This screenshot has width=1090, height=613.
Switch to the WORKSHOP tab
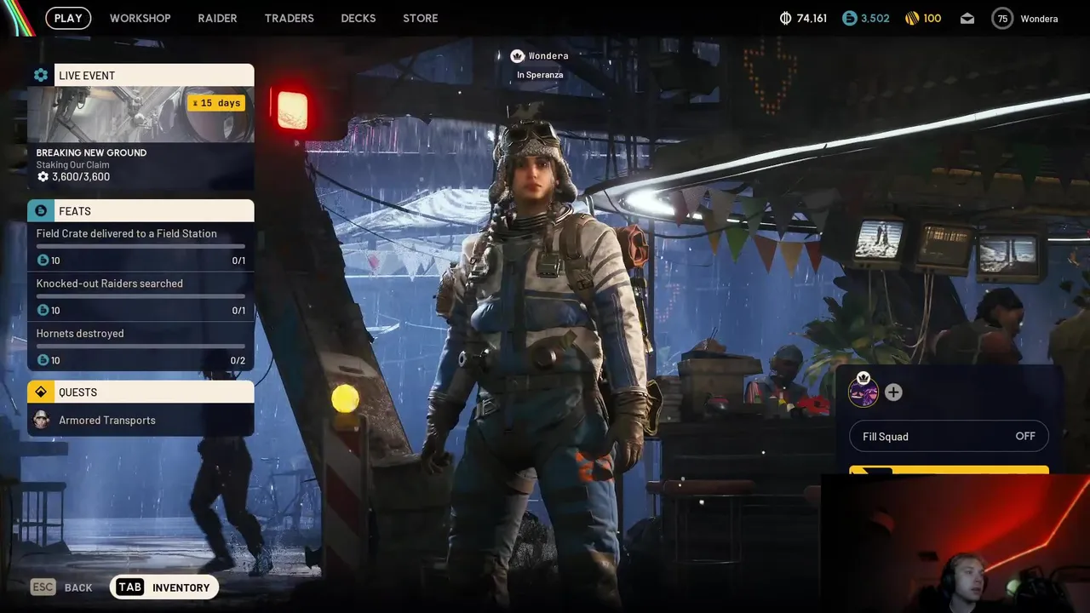tap(140, 18)
